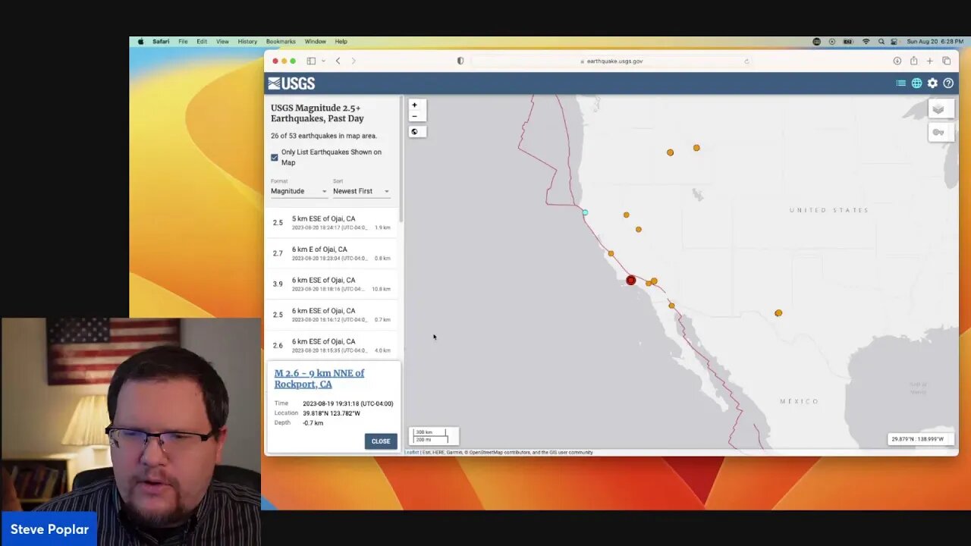Select the 2.5 Ojai row at 18:16:12
The height and width of the screenshot is (546, 971).
coord(332,315)
